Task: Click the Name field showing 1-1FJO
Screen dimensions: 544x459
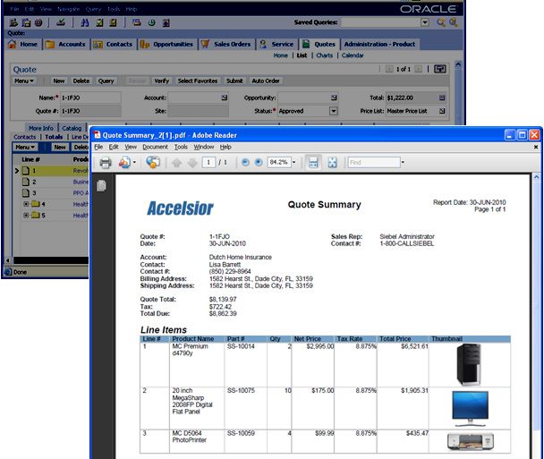Action: click(91, 98)
